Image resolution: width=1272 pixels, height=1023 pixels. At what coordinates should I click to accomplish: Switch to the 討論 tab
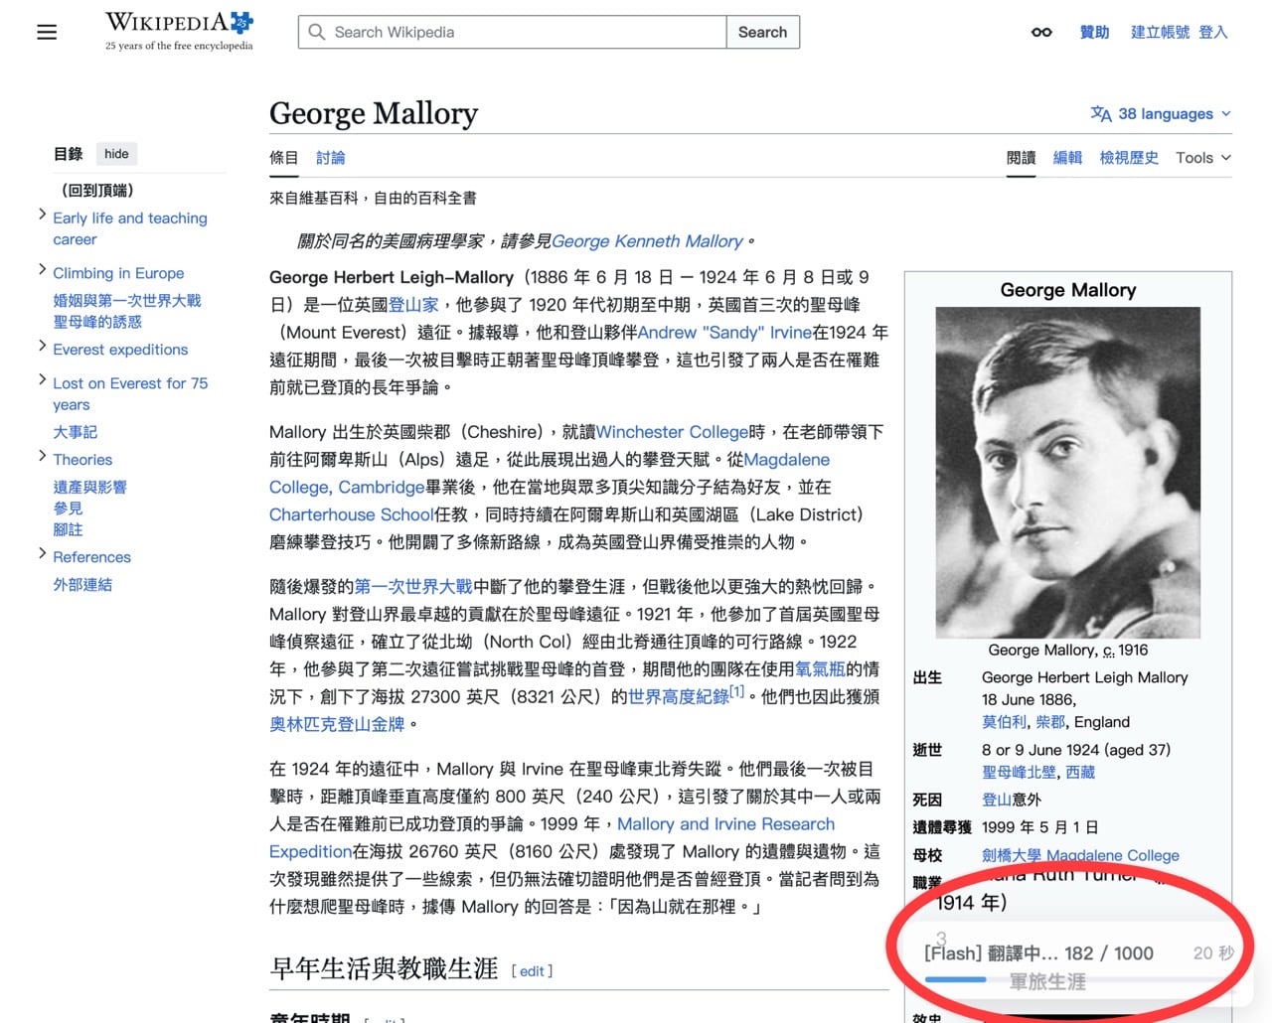point(330,158)
